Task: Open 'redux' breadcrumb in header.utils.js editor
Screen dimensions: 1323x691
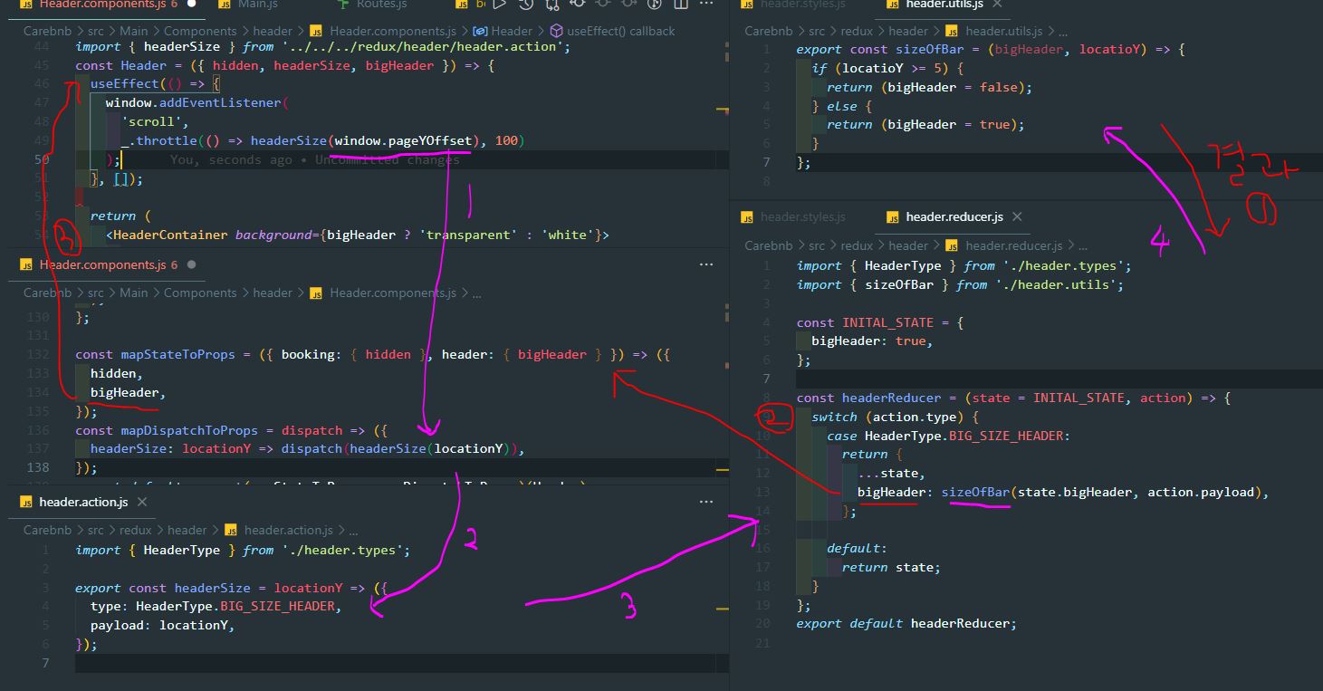Action: [x=858, y=31]
